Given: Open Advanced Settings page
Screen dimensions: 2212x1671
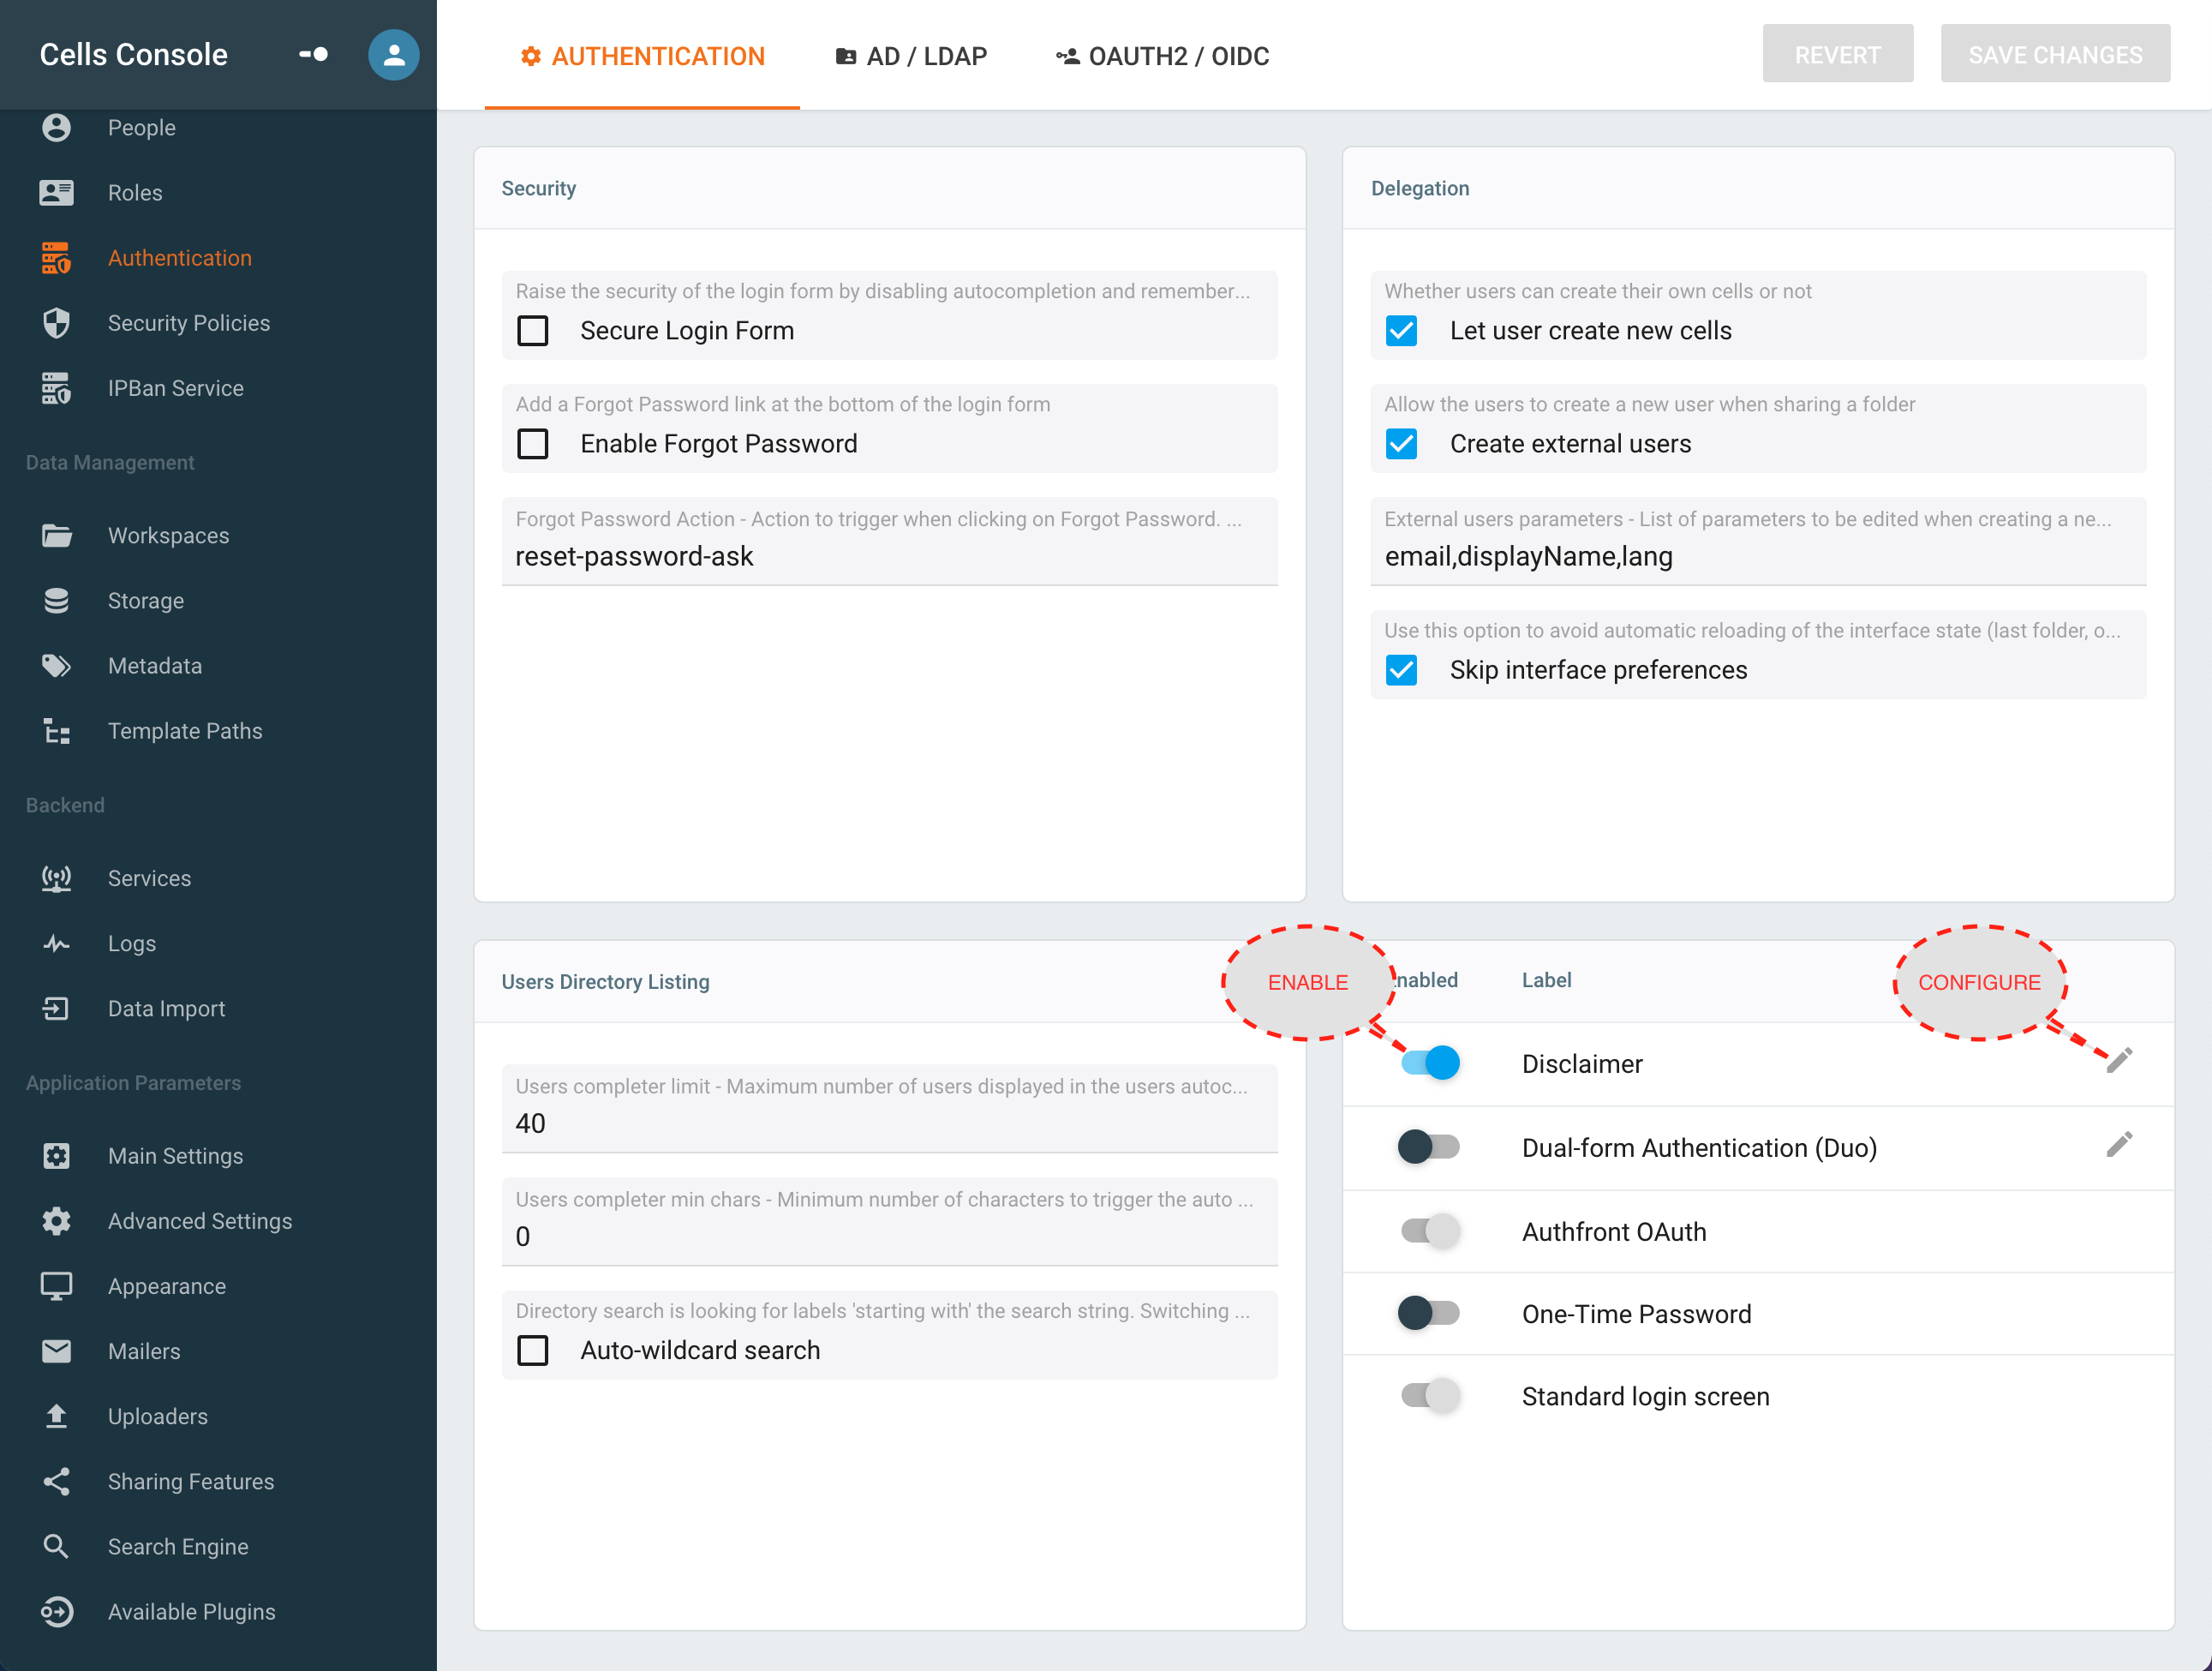Looking at the screenshot, I should 200,1221.
